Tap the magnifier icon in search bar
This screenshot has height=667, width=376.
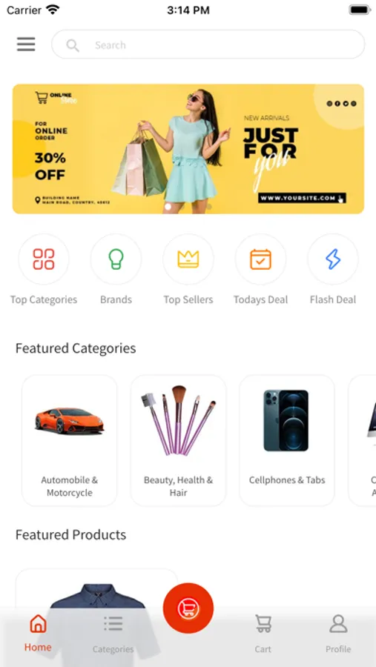coord(73,45)
